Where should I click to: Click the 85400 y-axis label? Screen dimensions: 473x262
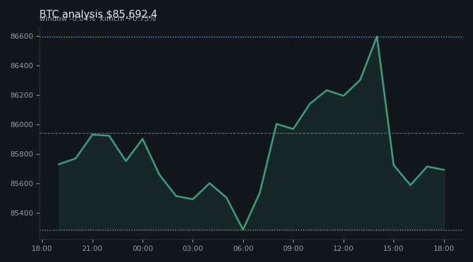22,214
